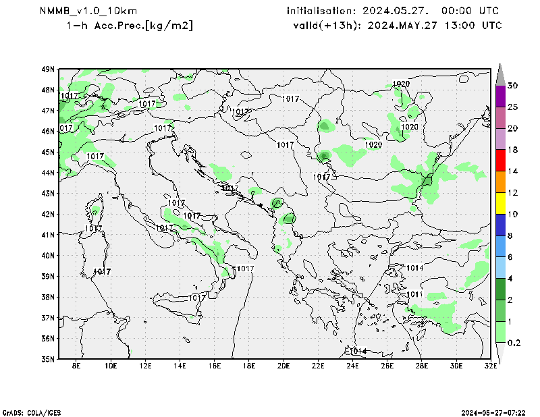This screenshot has width=540, height=417.
Task: Click the 49N latitude axis label
Action: pyautogui.click(x=48, y=69)
